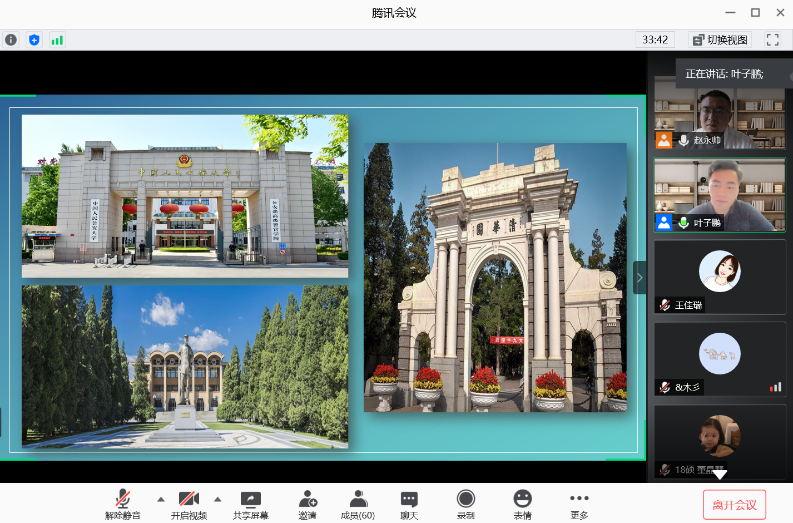The height and width of the screenshot is (523, 793).
Task: Expand video options arrow beside 开启视频
Action: [x=217, y=499]
